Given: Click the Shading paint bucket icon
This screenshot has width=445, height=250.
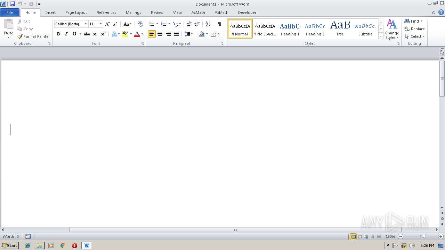Looking at the screenshot, I should (202, 34).
